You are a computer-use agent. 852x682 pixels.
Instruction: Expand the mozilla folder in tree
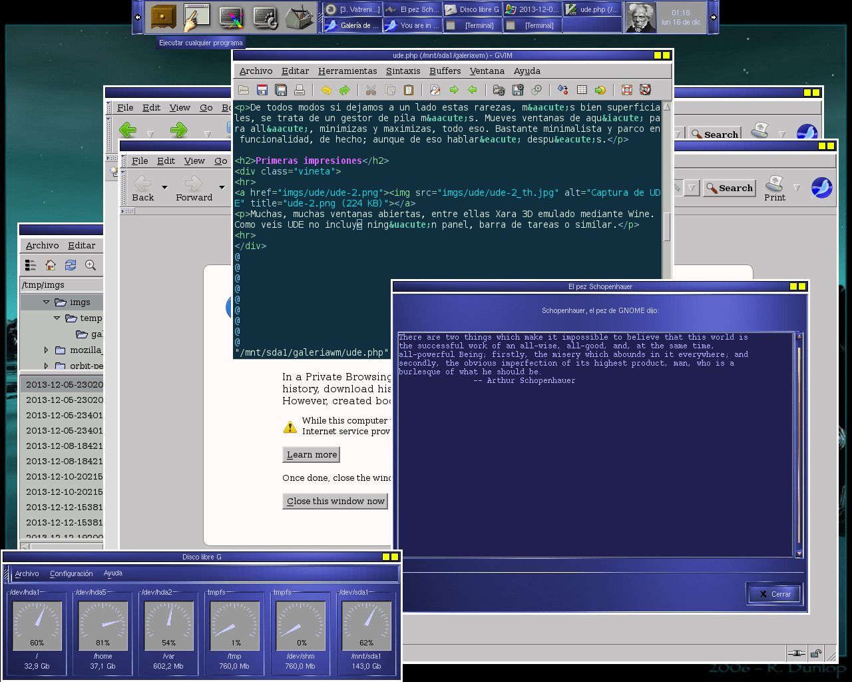tap(46, 350)
